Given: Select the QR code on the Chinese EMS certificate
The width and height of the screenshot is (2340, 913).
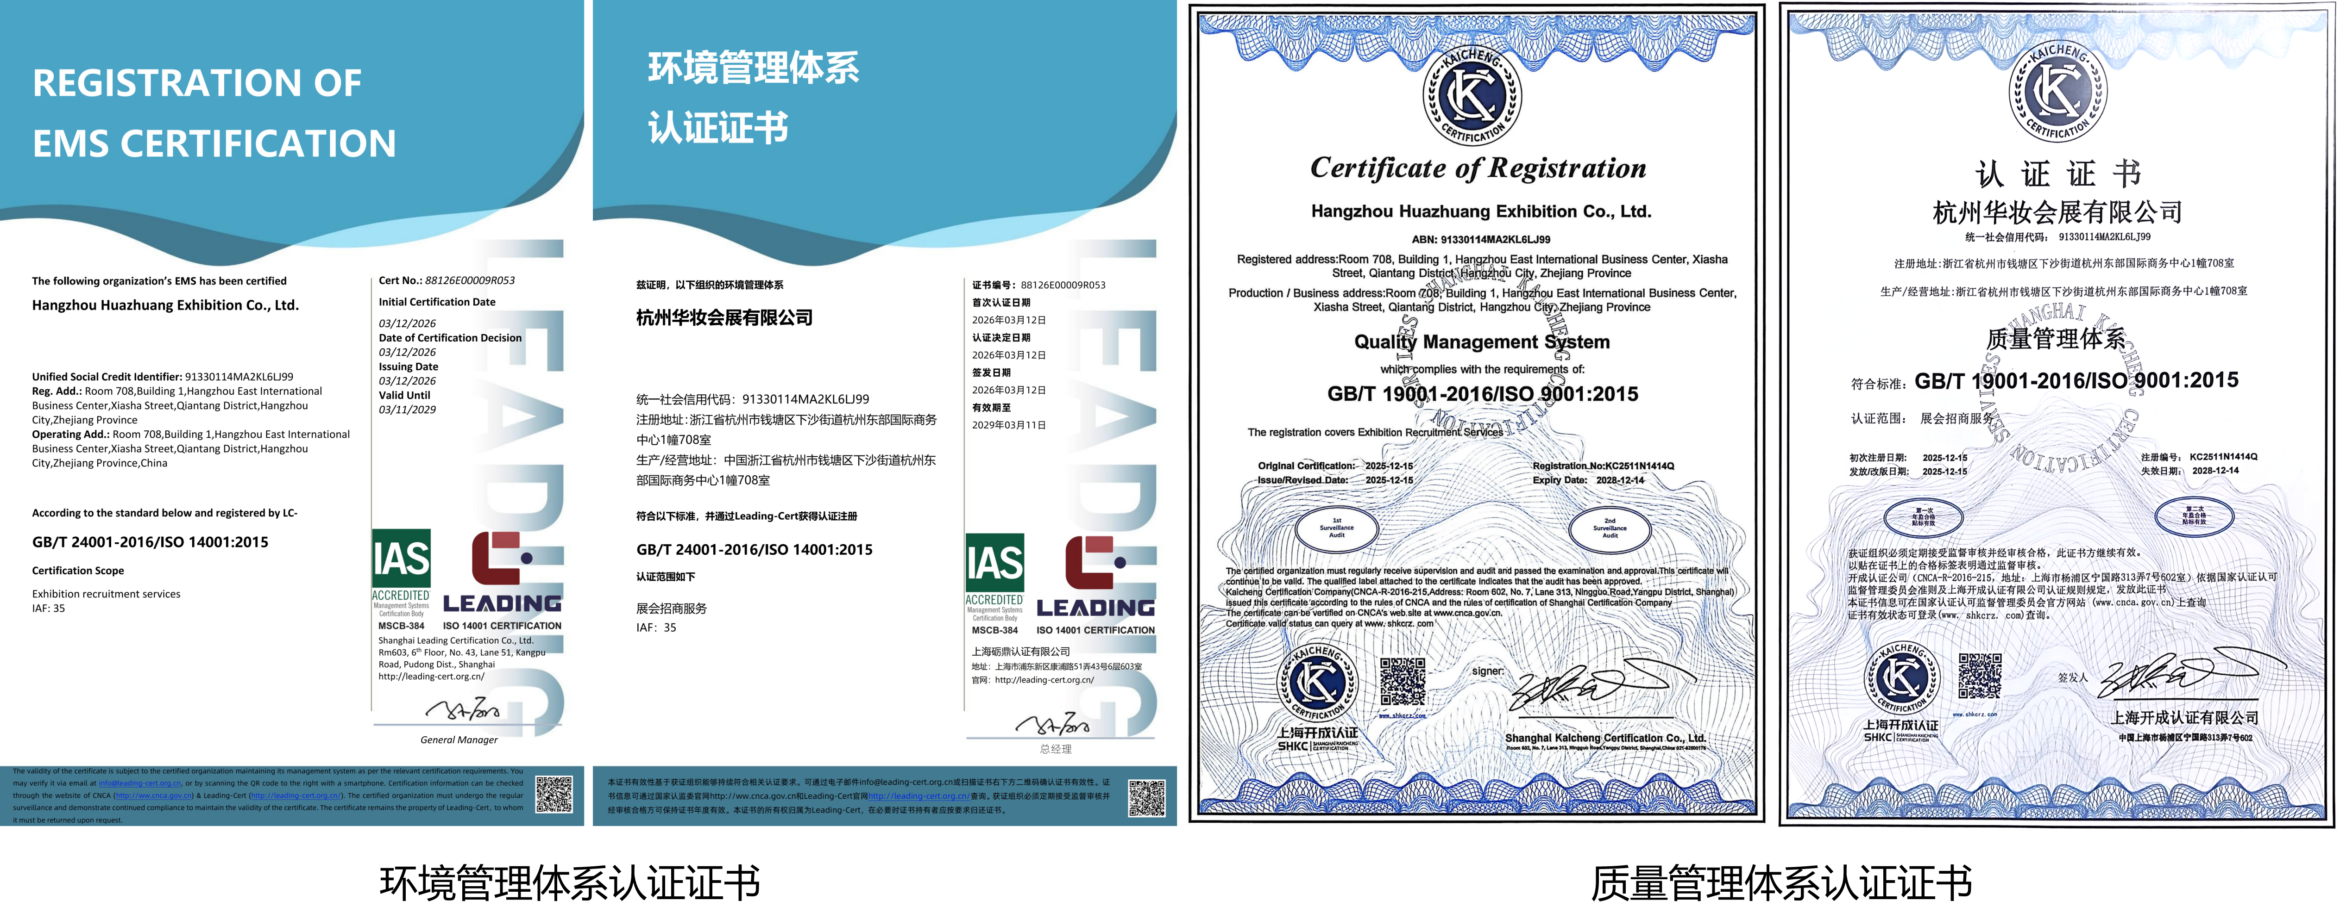Looking at the screenshot, I should point(1146,798).
